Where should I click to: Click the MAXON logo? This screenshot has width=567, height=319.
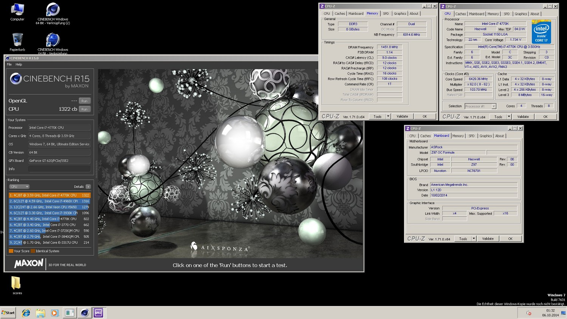click(x=29, y=263)
